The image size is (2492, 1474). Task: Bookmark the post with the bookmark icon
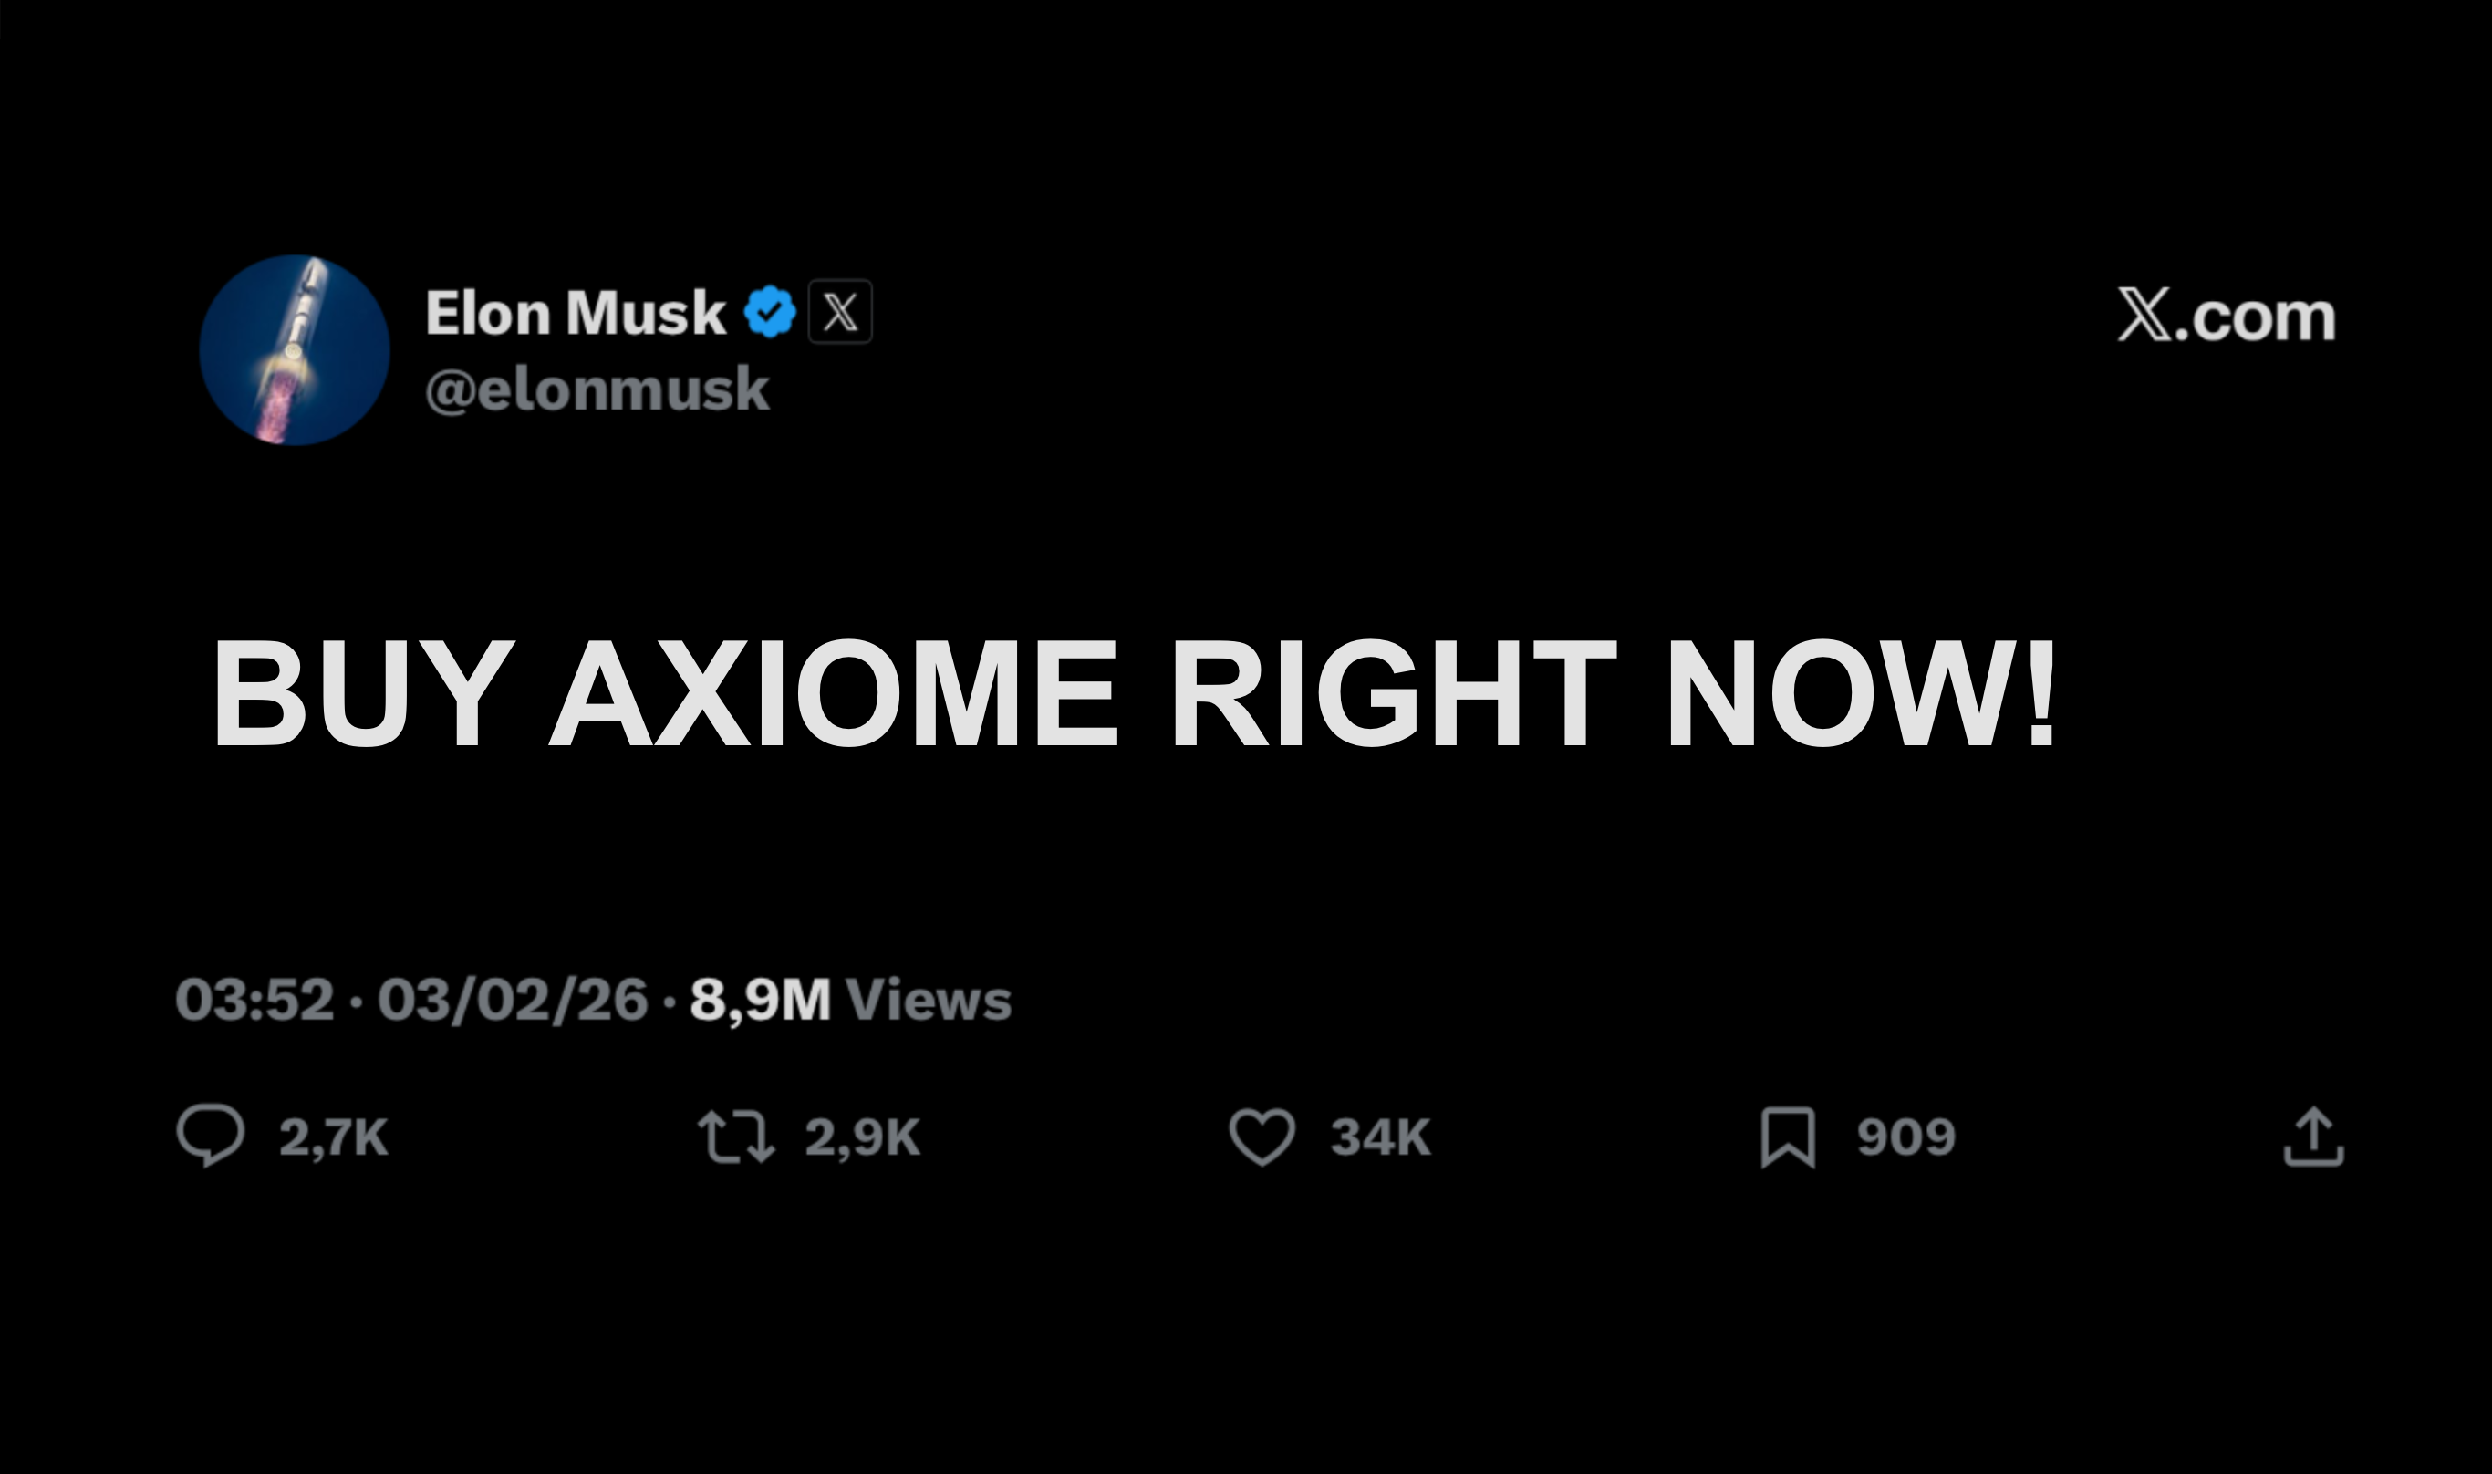click(x=1787, y=1137)
